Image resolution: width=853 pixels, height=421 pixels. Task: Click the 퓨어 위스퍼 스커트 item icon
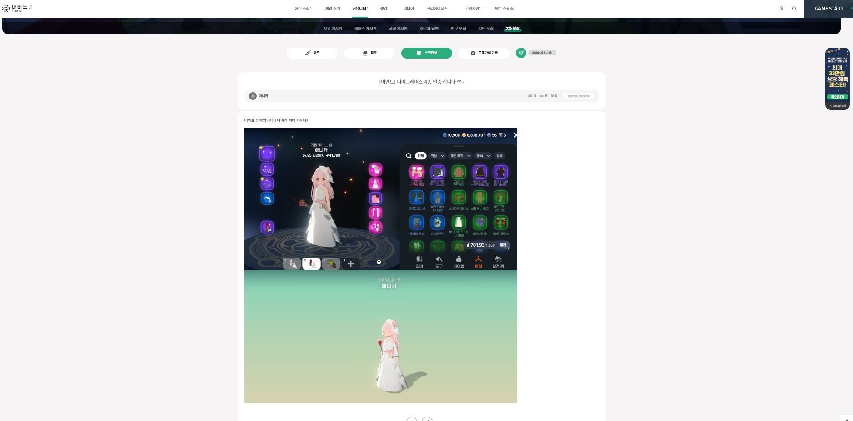[x=479, y=172]
